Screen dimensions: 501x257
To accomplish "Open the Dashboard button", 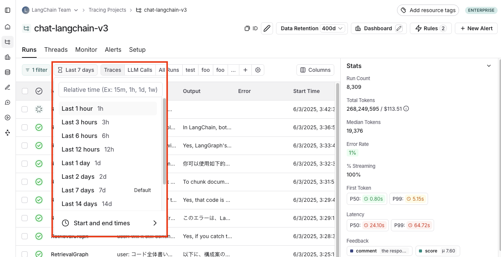I will (379, 28).
